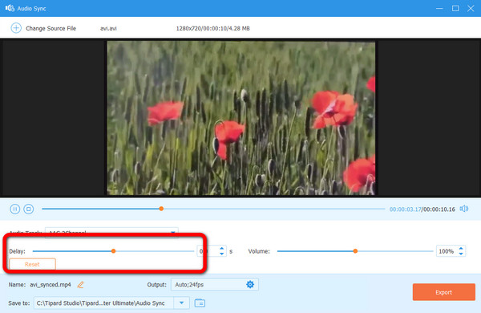Decrease the delay value with down arrow

coord(222,254)
